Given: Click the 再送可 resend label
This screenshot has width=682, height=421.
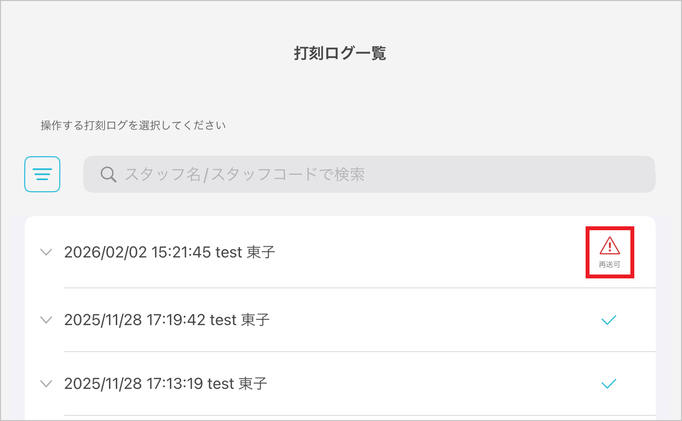Looking at the screenshot, I should coord(609,265).
